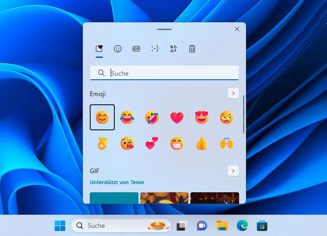Choose the heart-eyes smiling face emoji
The width and height of the screenshot is (327, 236).
[202, 117]
